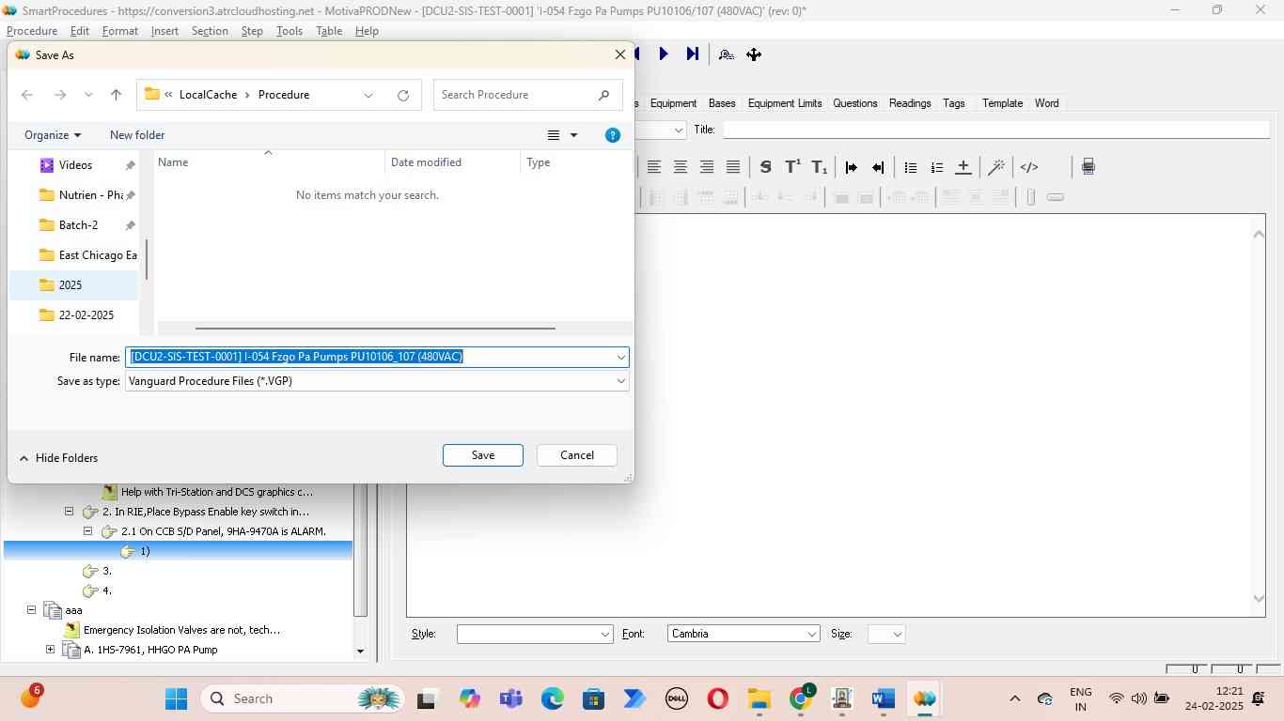Open recent locations dropdown arrow
This screenshot has width=1284, height=721.
[88, 95]
